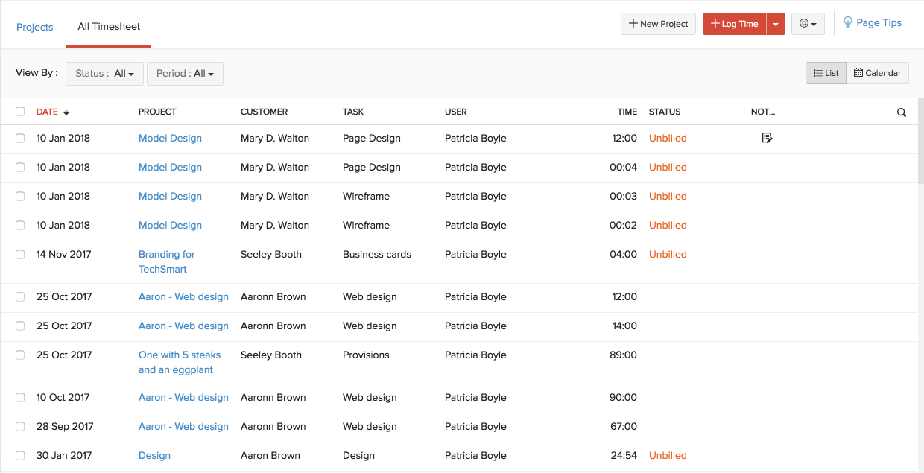
Task: Click the DATE column sort arrow
Action: [x=66, y=112]
